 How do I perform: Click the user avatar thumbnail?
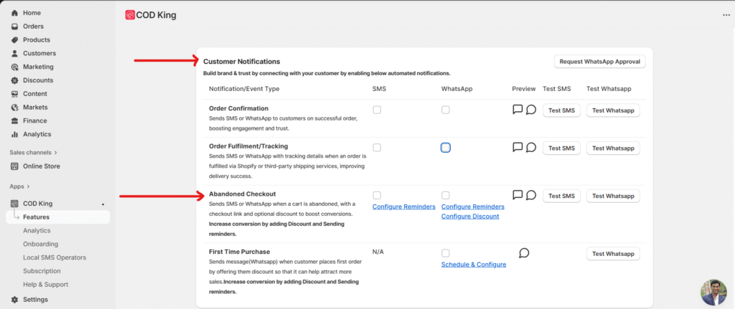point(713,292)
